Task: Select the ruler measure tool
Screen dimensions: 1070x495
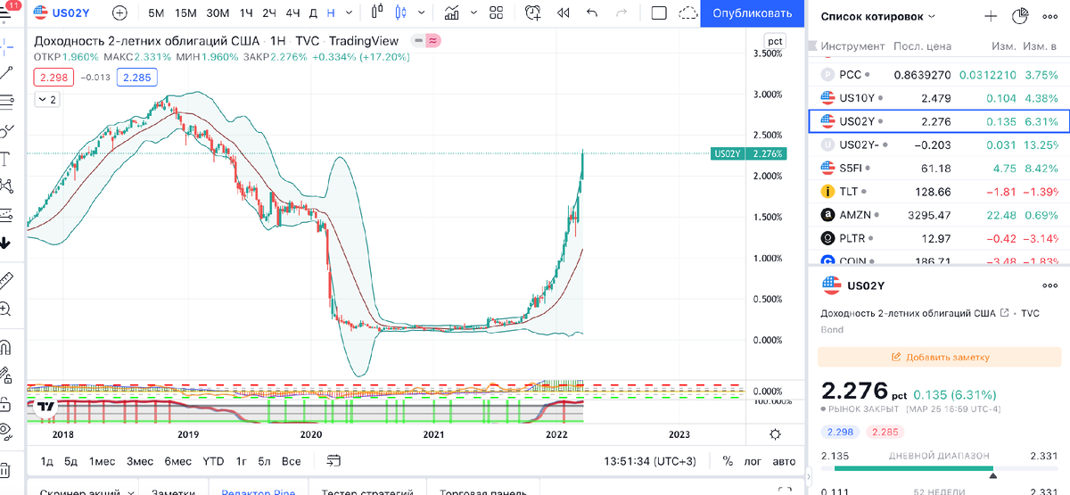Action: [x=7, y=281]
